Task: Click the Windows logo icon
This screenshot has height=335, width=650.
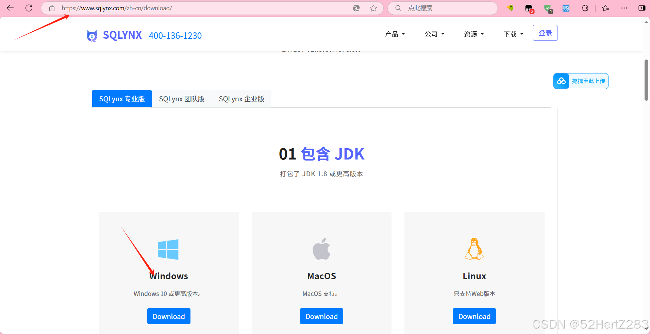Action: tap(168, 249)
